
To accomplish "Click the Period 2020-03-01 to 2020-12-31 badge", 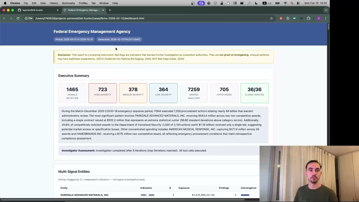I will click(74, 39).
